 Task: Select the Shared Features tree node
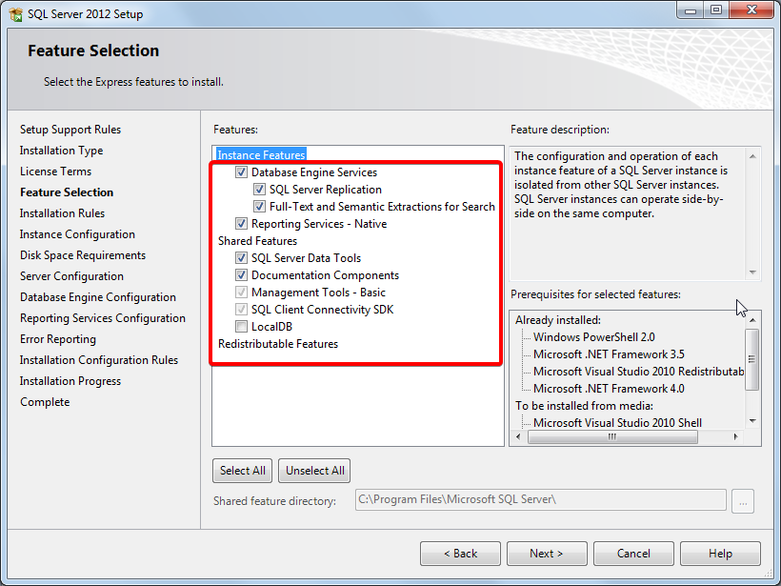coord(257,241)
